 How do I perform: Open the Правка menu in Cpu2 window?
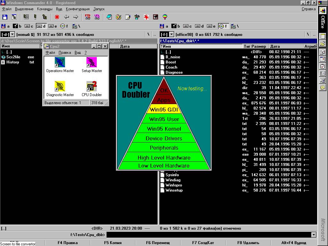coord(65,53)
